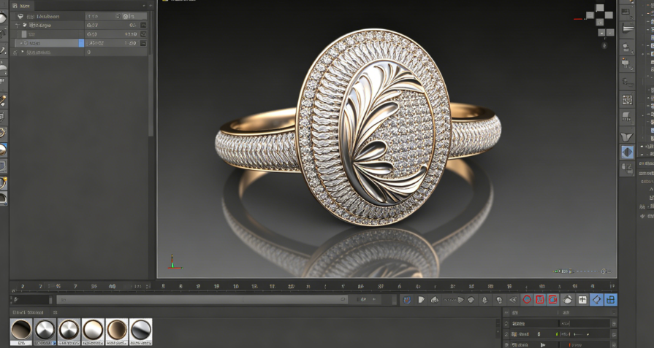The image size is (654, 348).
Task: Click the dome-shaped gem icon in bottom toolbar
Action: 567,300
